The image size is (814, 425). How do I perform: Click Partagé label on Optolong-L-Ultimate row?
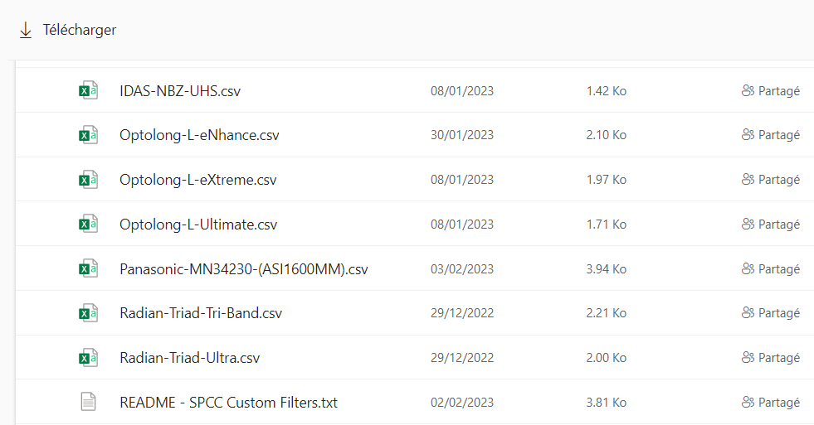[778, 225]
